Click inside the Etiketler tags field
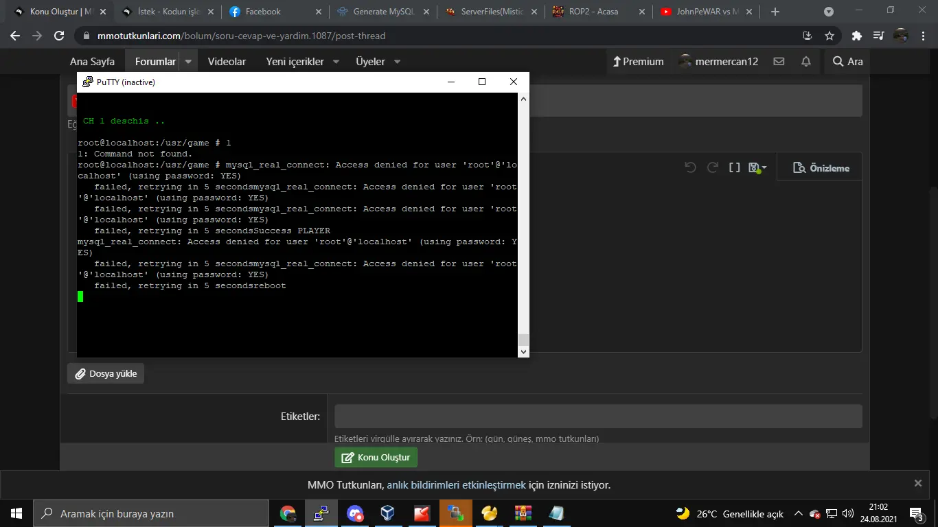 point(596,416)
